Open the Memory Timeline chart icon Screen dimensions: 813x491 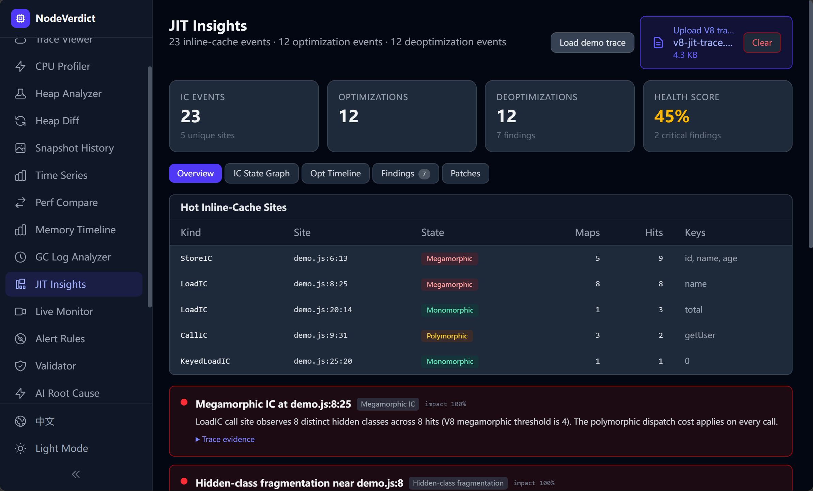20,230
